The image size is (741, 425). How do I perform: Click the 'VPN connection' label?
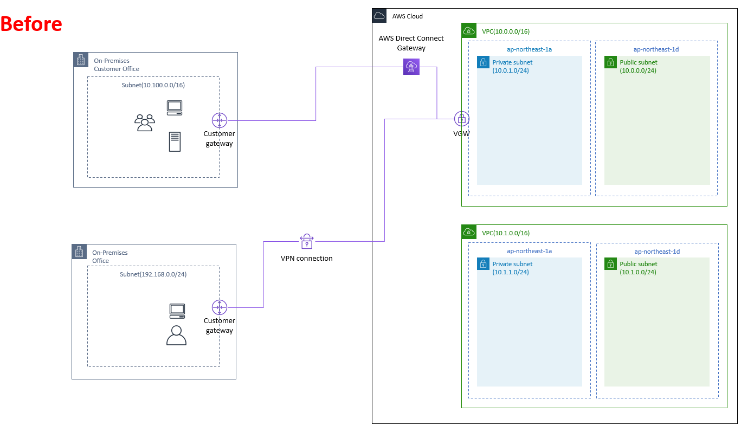click(307, 259)
